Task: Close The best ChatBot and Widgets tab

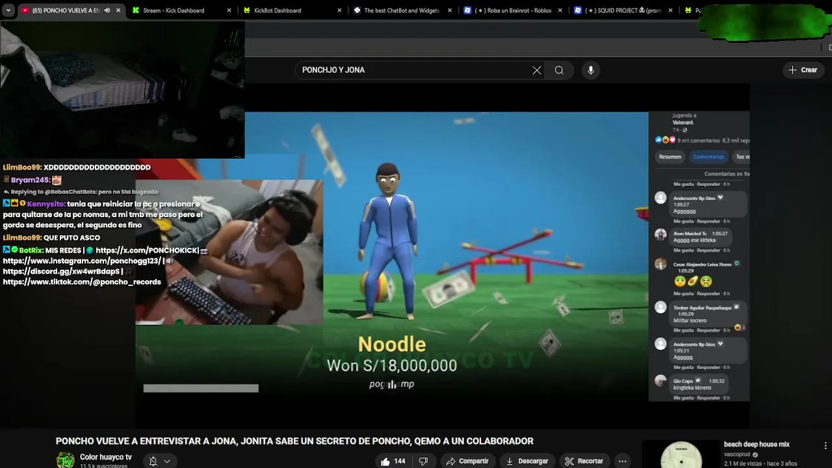Action: (450, 10)
